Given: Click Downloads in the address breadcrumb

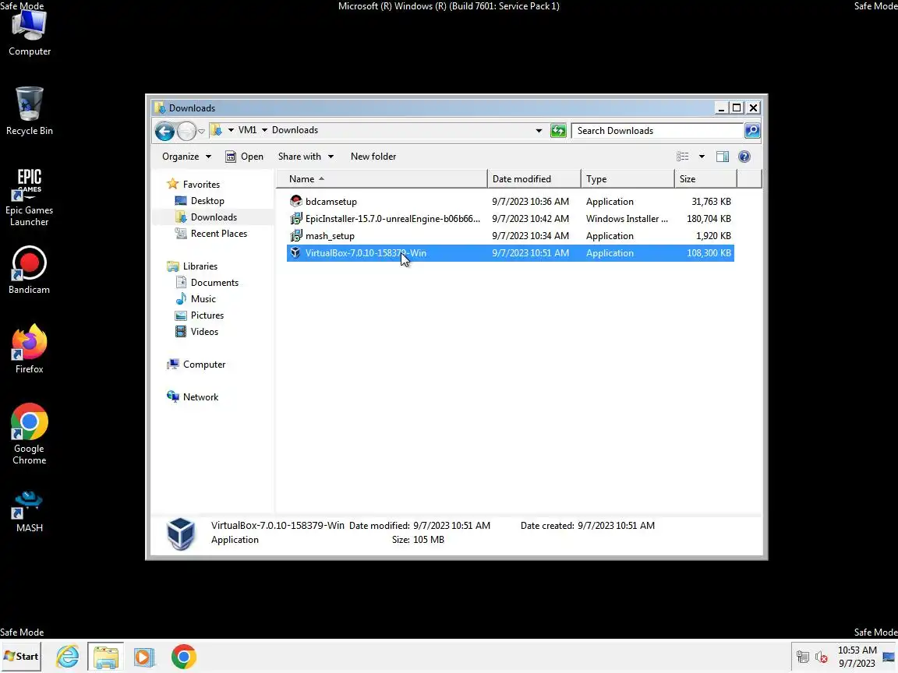Looking at the screenshot, I should point(295,131).
